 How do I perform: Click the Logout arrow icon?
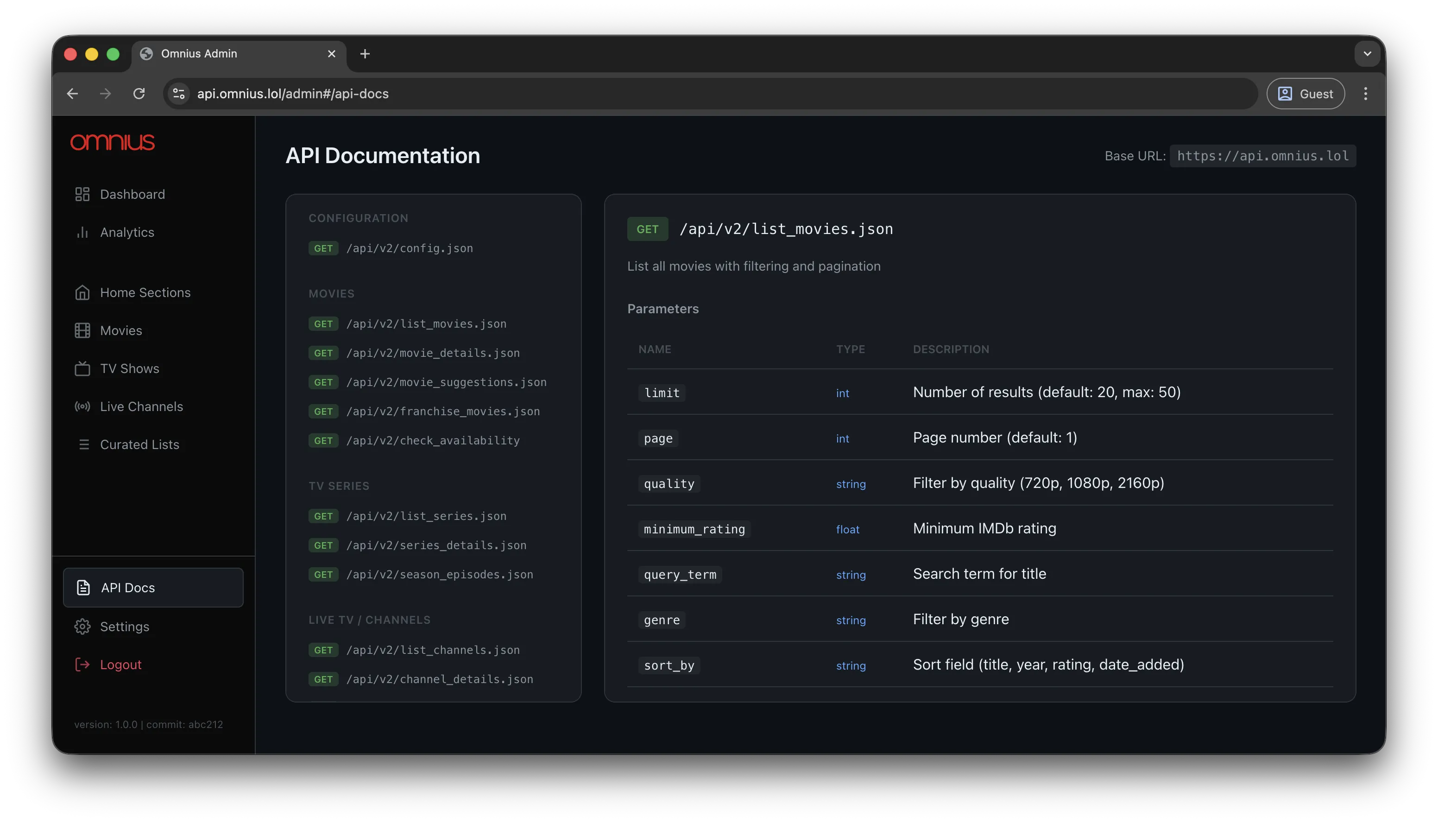(82, 664)
